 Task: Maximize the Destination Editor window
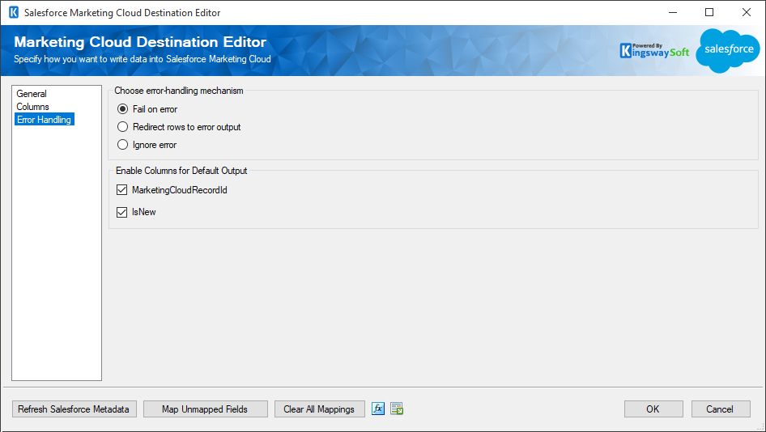[709, 12]
